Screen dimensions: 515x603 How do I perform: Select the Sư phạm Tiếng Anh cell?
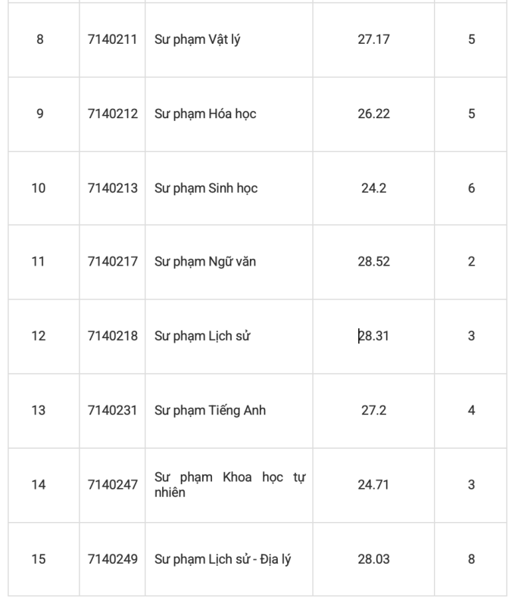[x=229, y=410]
